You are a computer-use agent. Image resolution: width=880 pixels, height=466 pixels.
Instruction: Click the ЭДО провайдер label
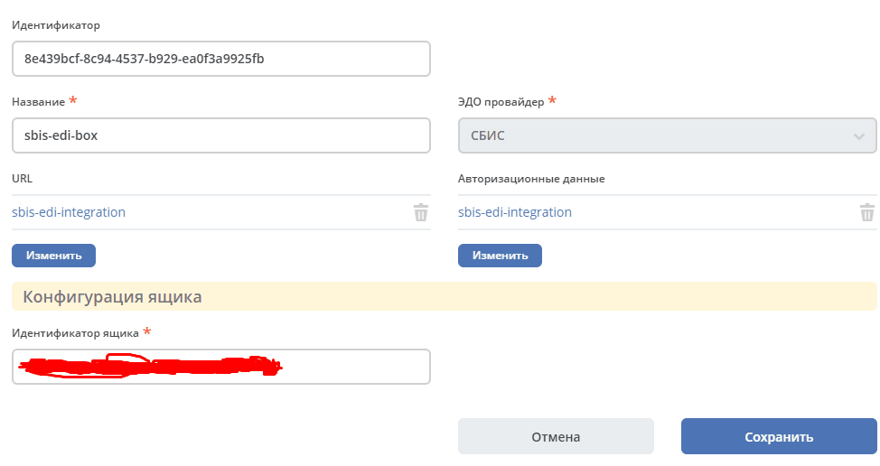coord(501,102)
